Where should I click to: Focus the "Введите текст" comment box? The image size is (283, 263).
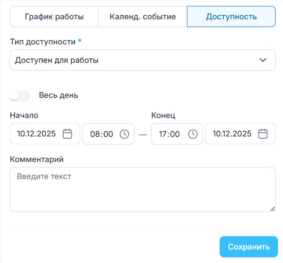click(x=143, y=189)
